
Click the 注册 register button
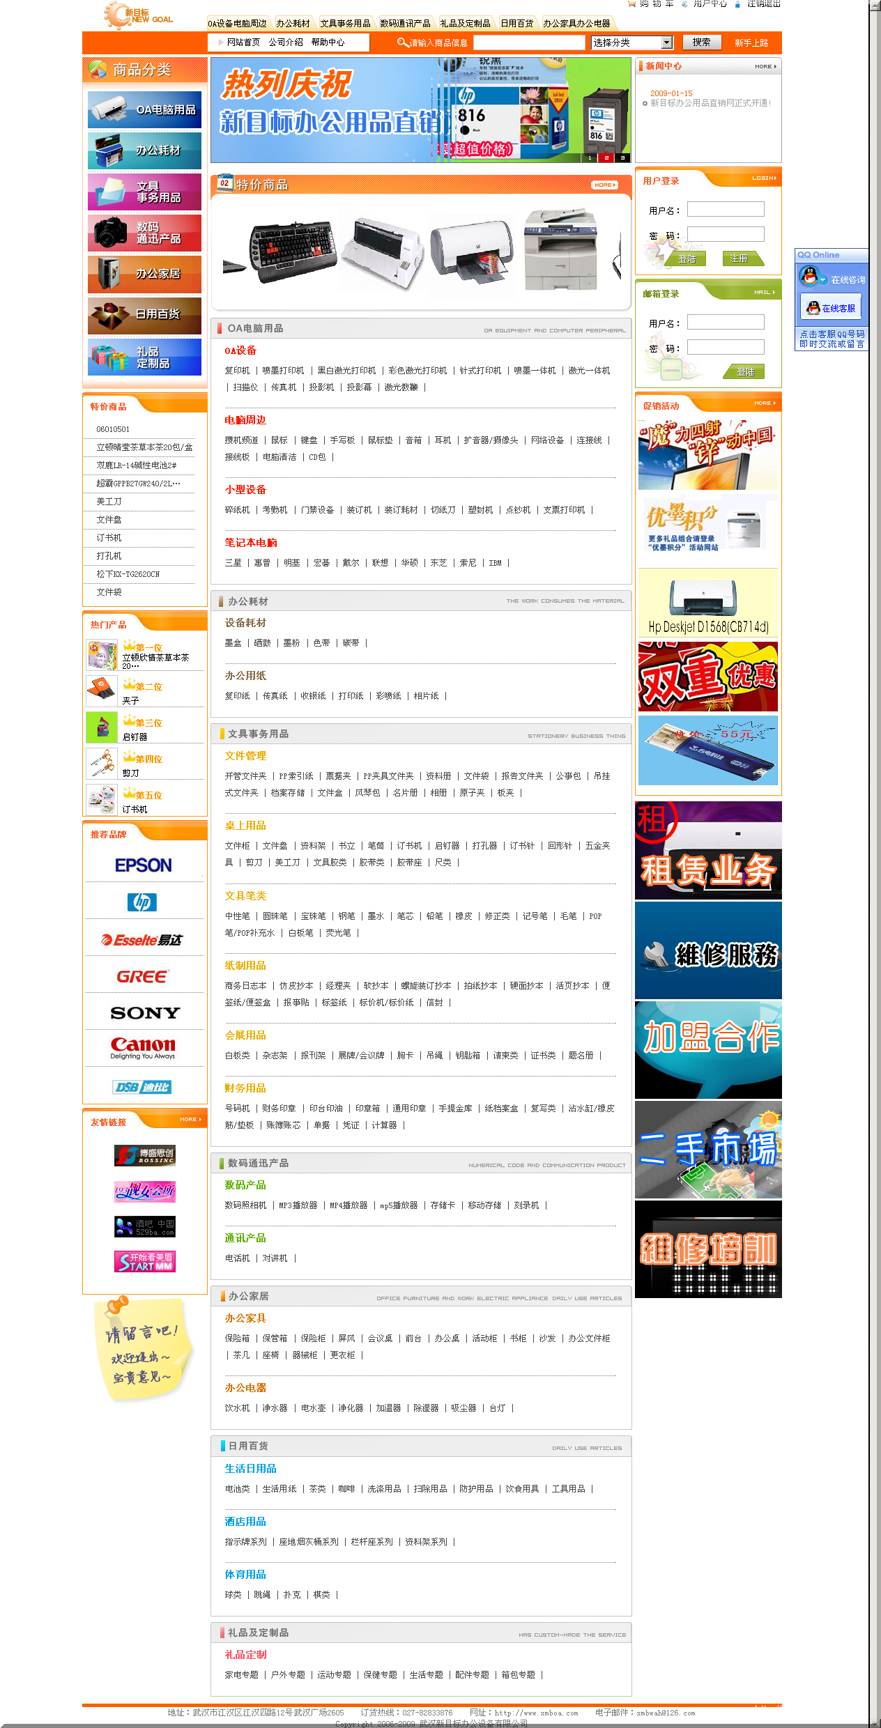[742, 259]
